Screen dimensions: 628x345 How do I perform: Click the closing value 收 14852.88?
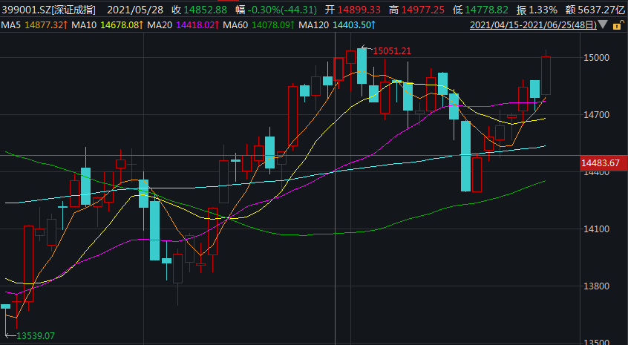click(x=200, y=10)
